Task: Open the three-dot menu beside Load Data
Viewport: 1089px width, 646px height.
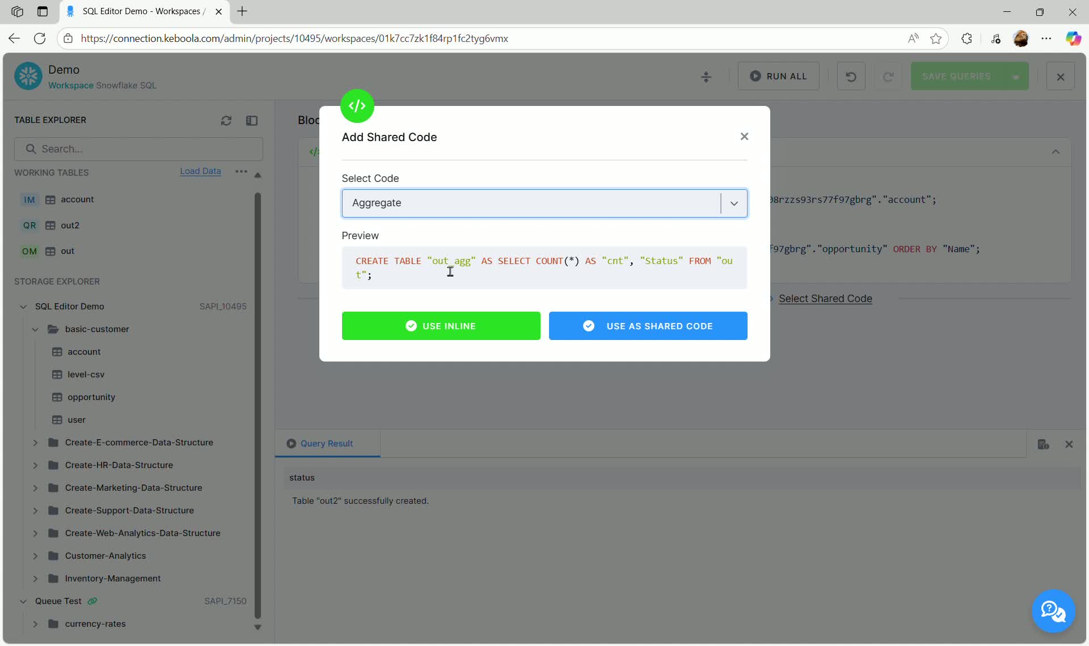Action: pyautogui.click(x=241, y=172)
